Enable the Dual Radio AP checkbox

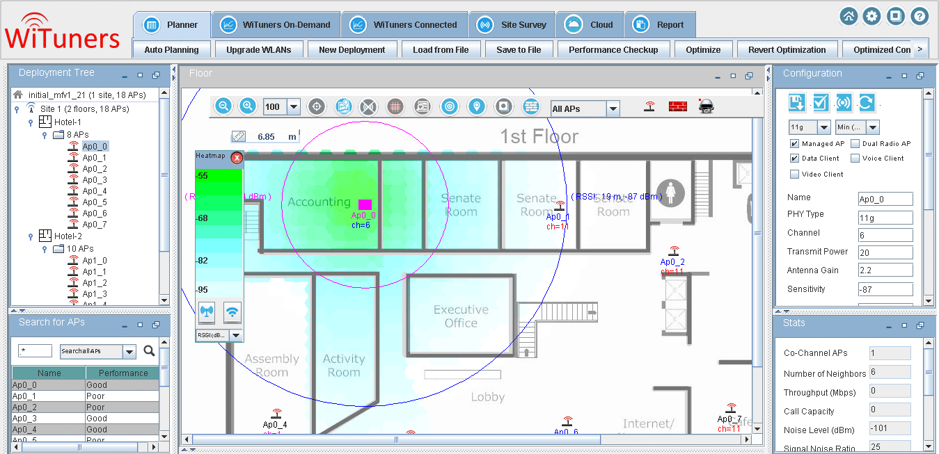coord(855,144)
